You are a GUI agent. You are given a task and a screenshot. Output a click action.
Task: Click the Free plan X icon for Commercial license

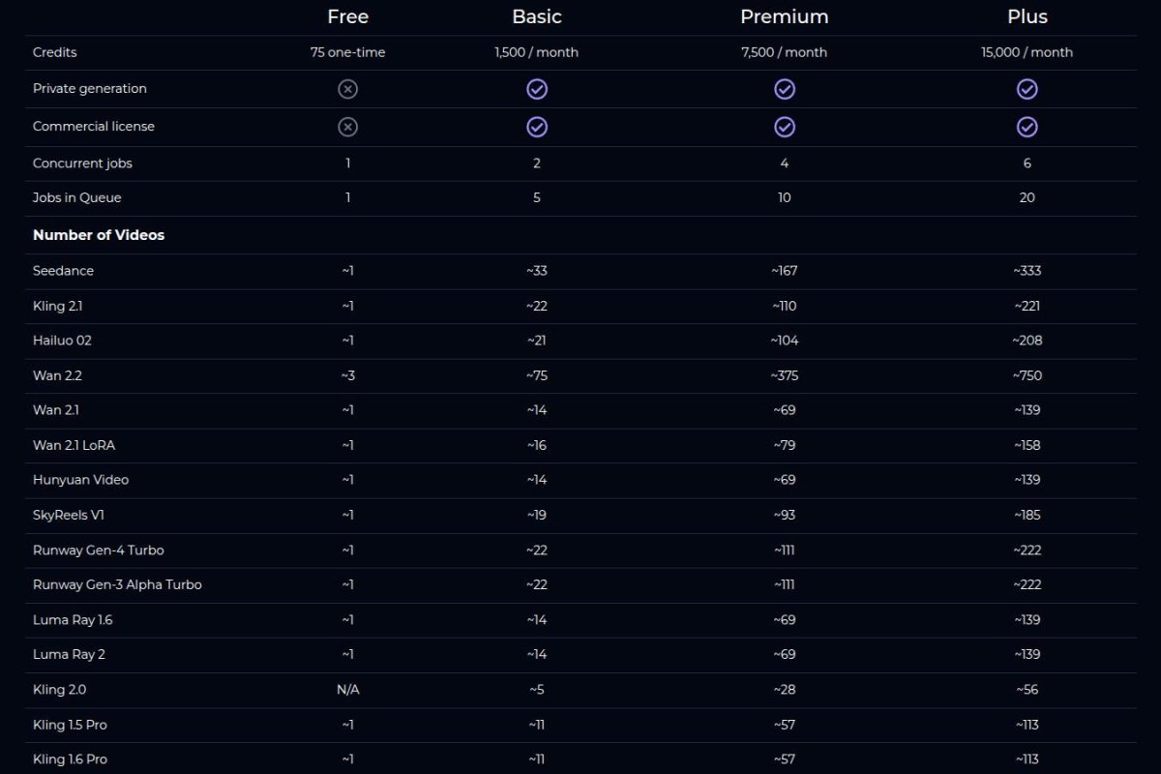click(x=347, y=127)
